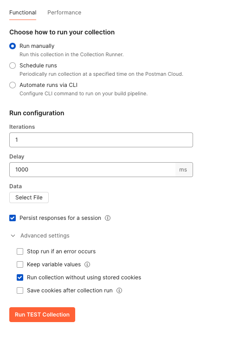The width and height of the screenshot is (226, 343).
Task: Select the Schedule runs radio option
Action: pos(13,66)
